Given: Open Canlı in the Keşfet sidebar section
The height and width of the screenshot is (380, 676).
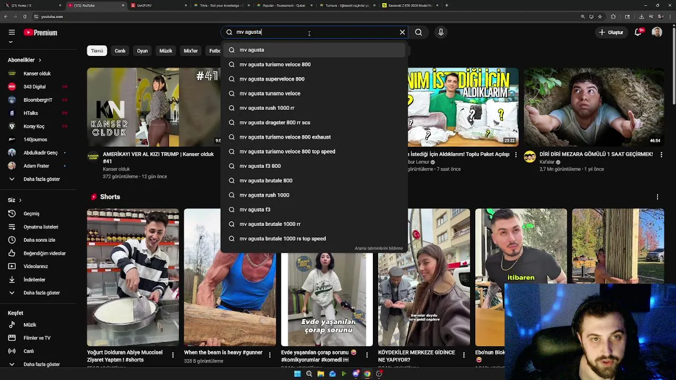Looking at the screenshot, I should point(37,351).
